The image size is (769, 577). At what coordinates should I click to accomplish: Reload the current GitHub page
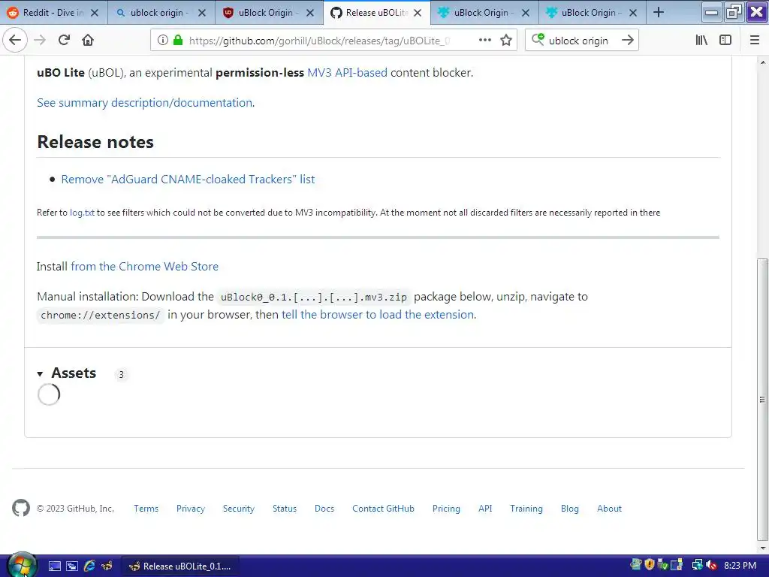pyautogui.click(x=64, y=40)
